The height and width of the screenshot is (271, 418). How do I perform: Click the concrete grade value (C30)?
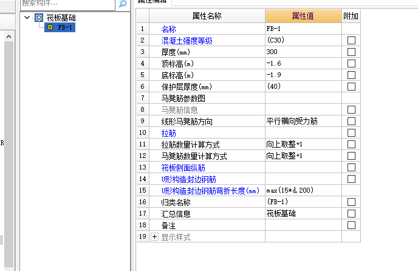coord(303,40)
